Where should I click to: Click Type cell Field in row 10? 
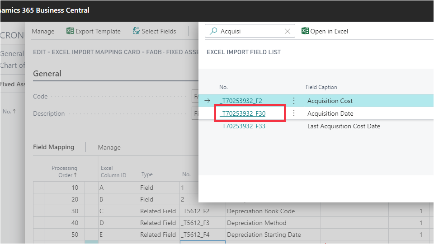pyautogui.click(x=159, y=188)
